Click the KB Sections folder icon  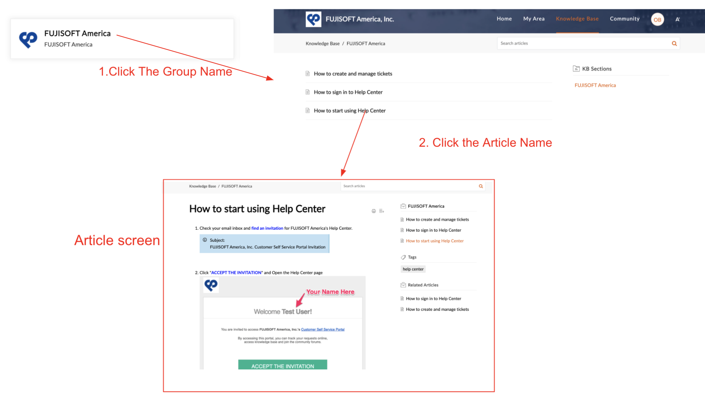pos(576,69)
